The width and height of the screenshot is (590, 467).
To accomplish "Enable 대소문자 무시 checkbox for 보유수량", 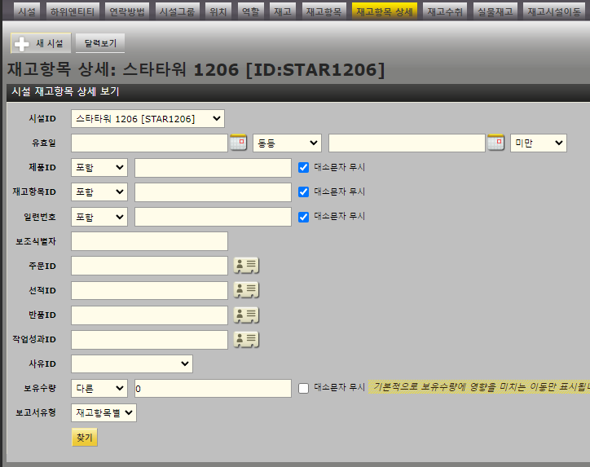I will pos(304,388).
